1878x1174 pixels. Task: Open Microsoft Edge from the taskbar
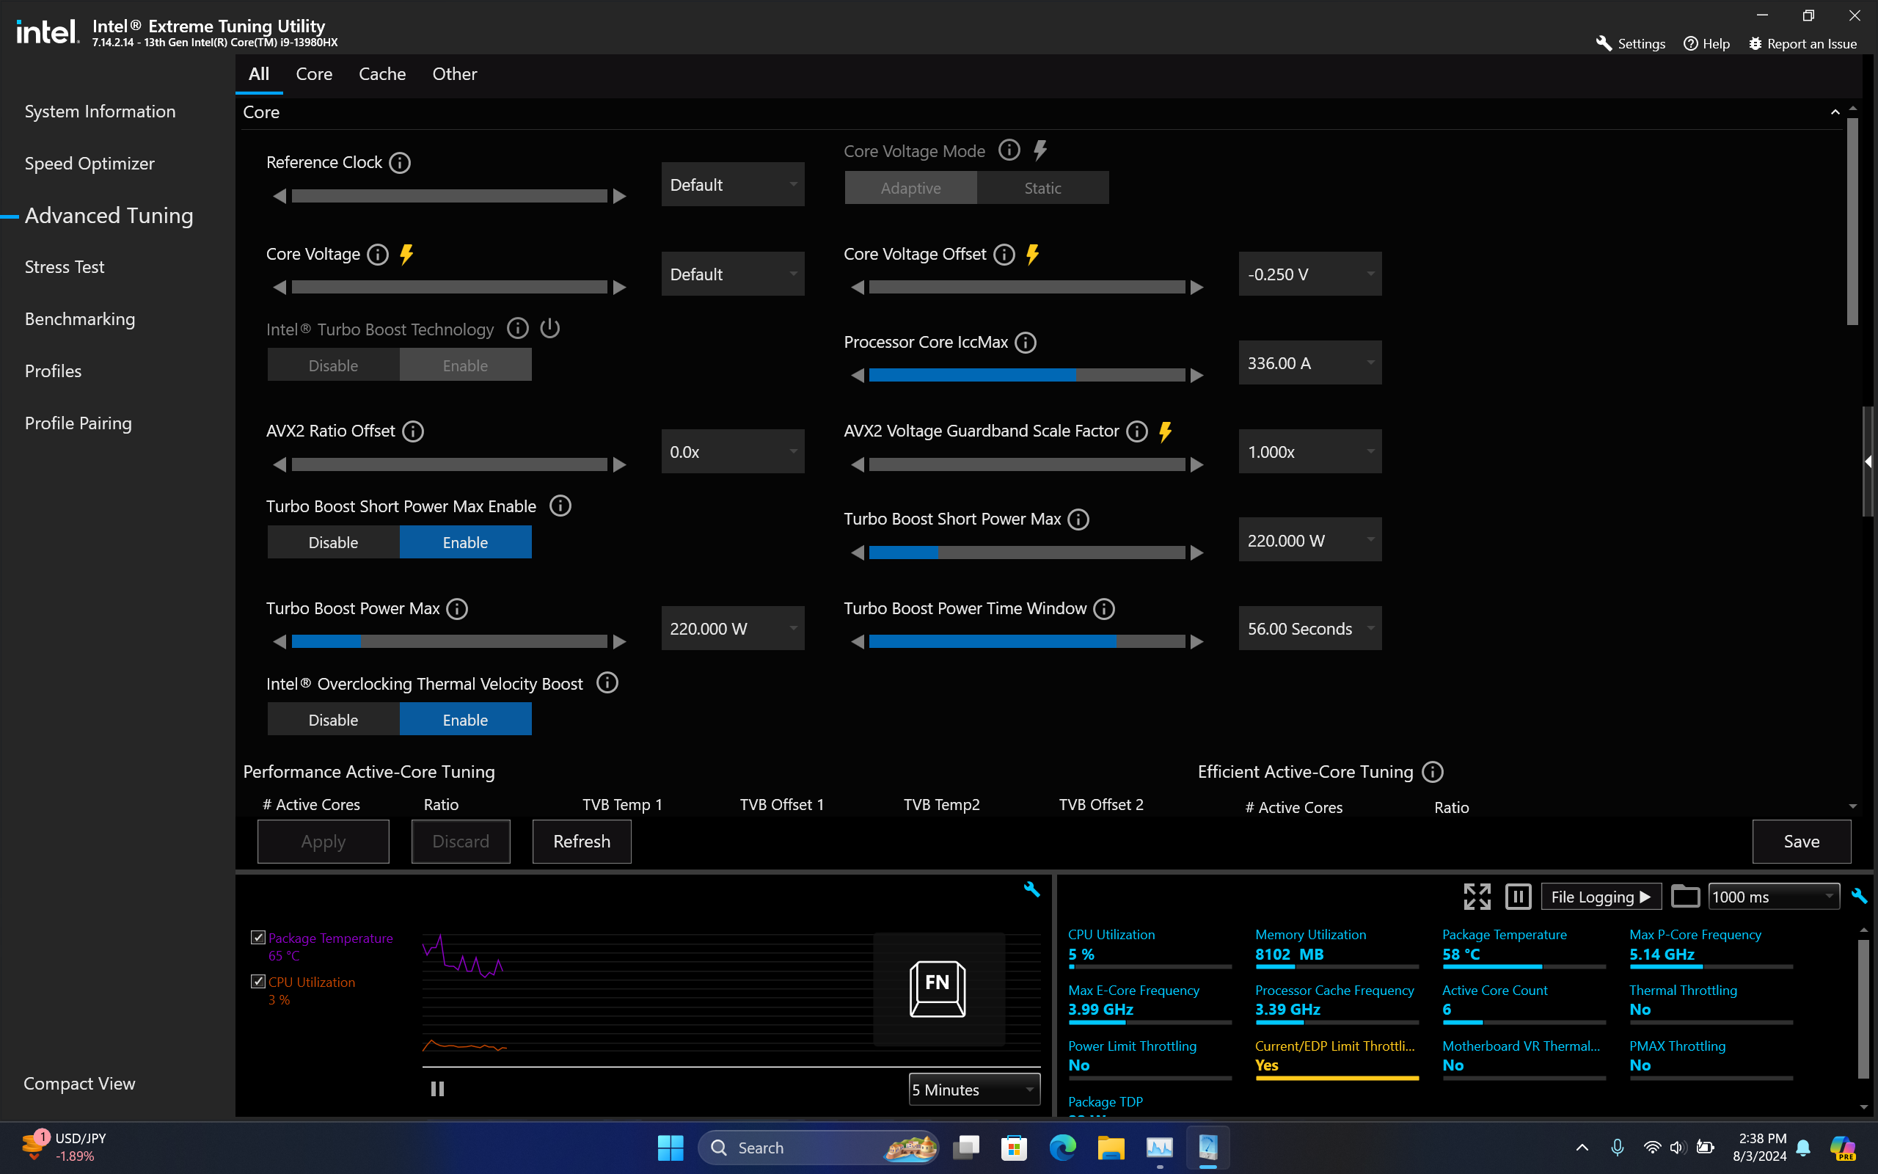point(1062,1148)
